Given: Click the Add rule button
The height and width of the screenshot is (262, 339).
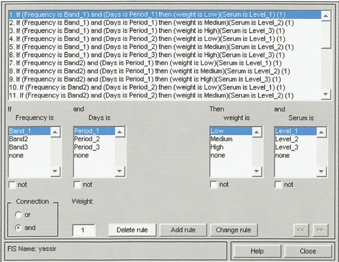Looking at the screenshot, I should [x=183, y=230].
